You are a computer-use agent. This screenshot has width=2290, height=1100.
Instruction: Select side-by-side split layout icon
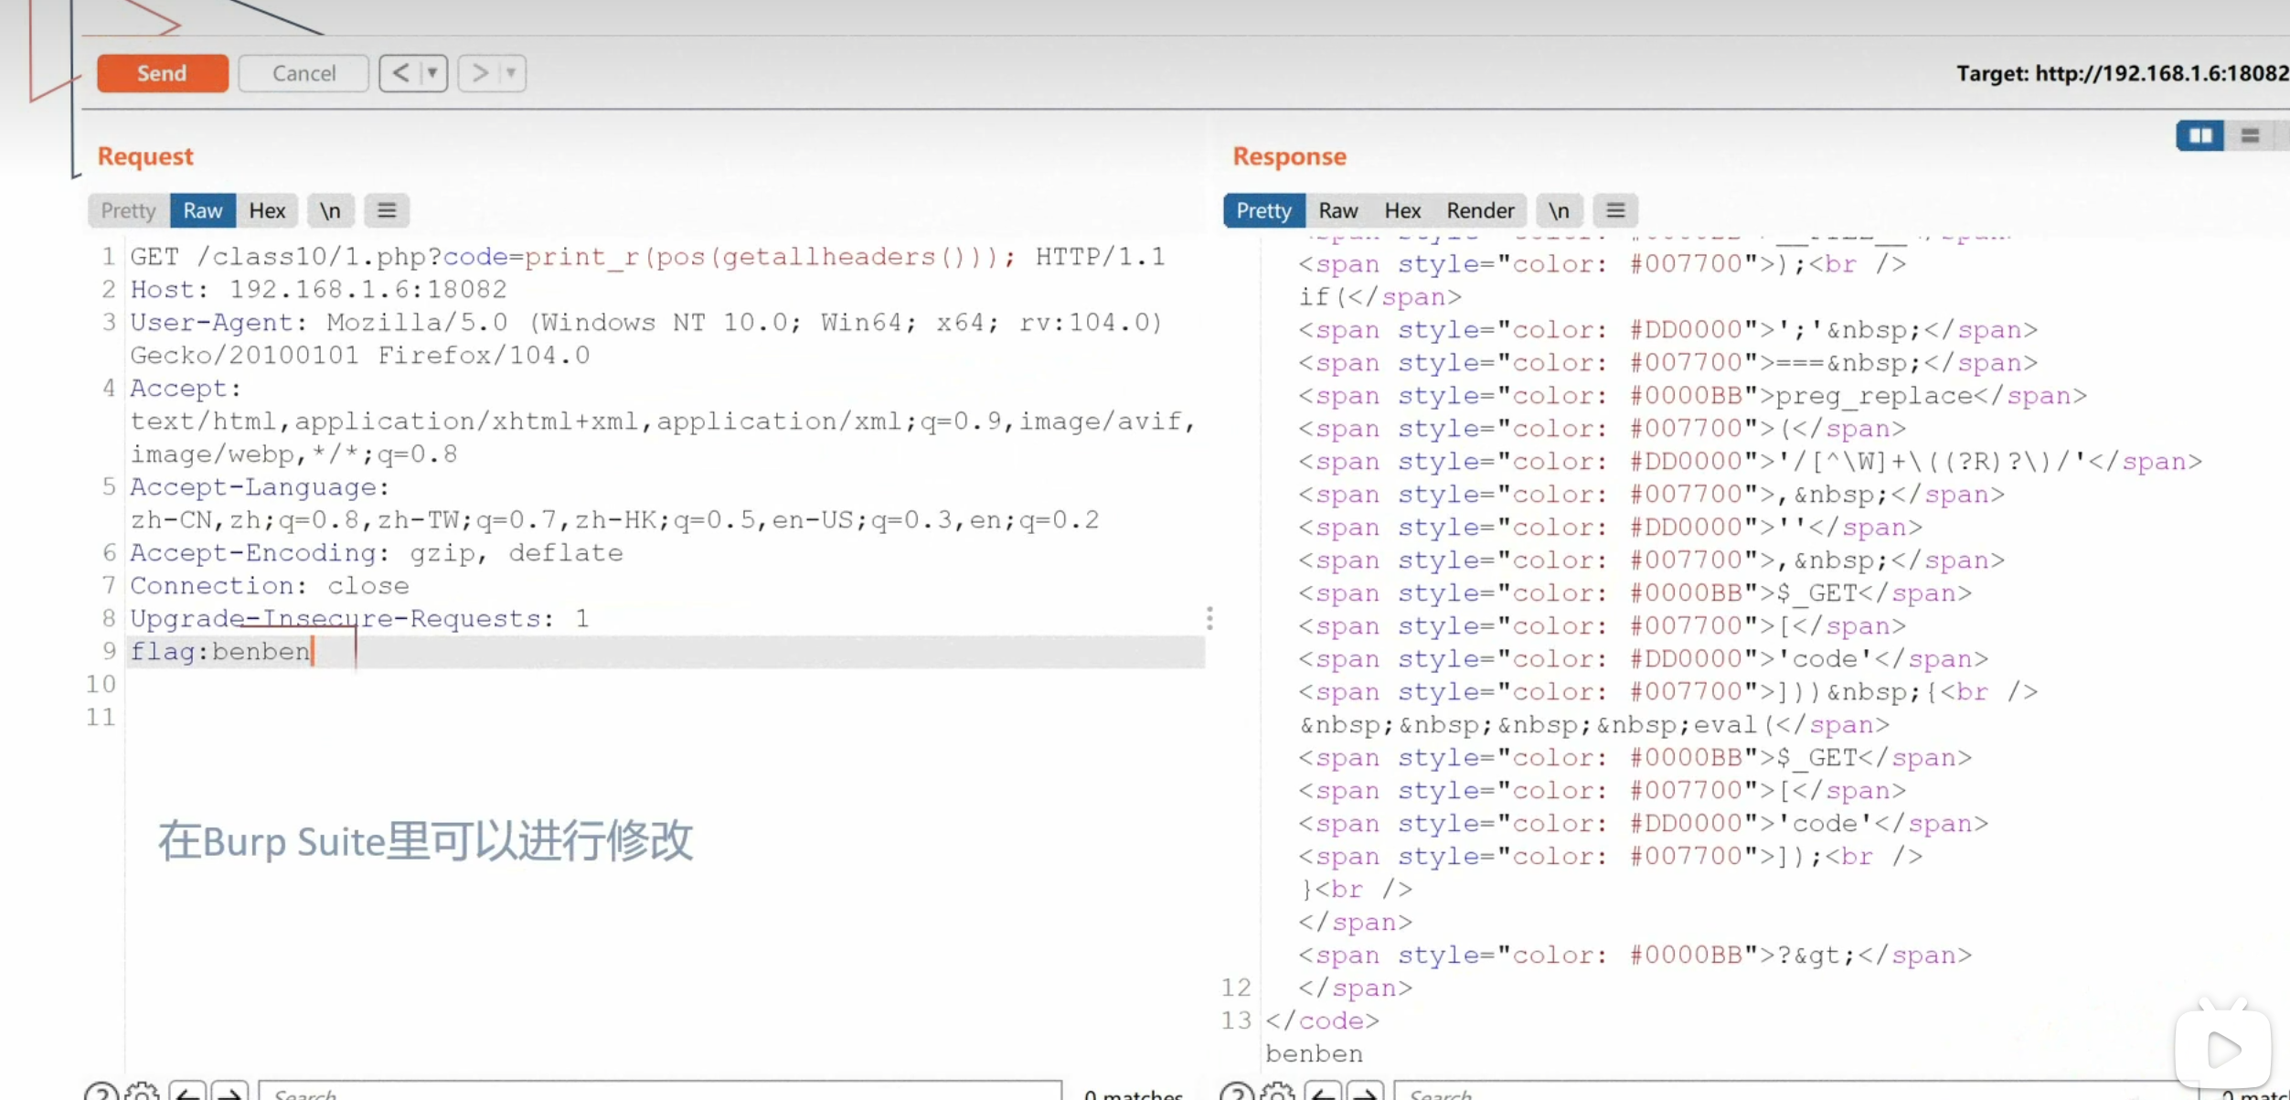(2199, 136)
